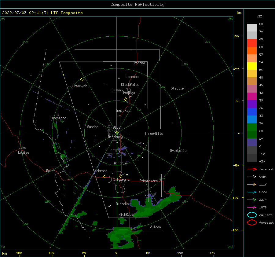Click the yellow diamond marker near RockyMH
Image resolution: width=275 pixels, height=257 pixels.
82,80
